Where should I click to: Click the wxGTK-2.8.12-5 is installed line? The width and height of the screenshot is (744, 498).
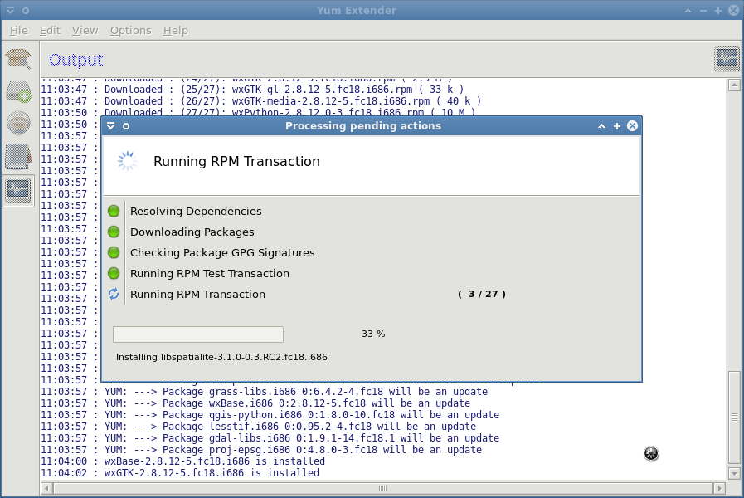point(180,473)
